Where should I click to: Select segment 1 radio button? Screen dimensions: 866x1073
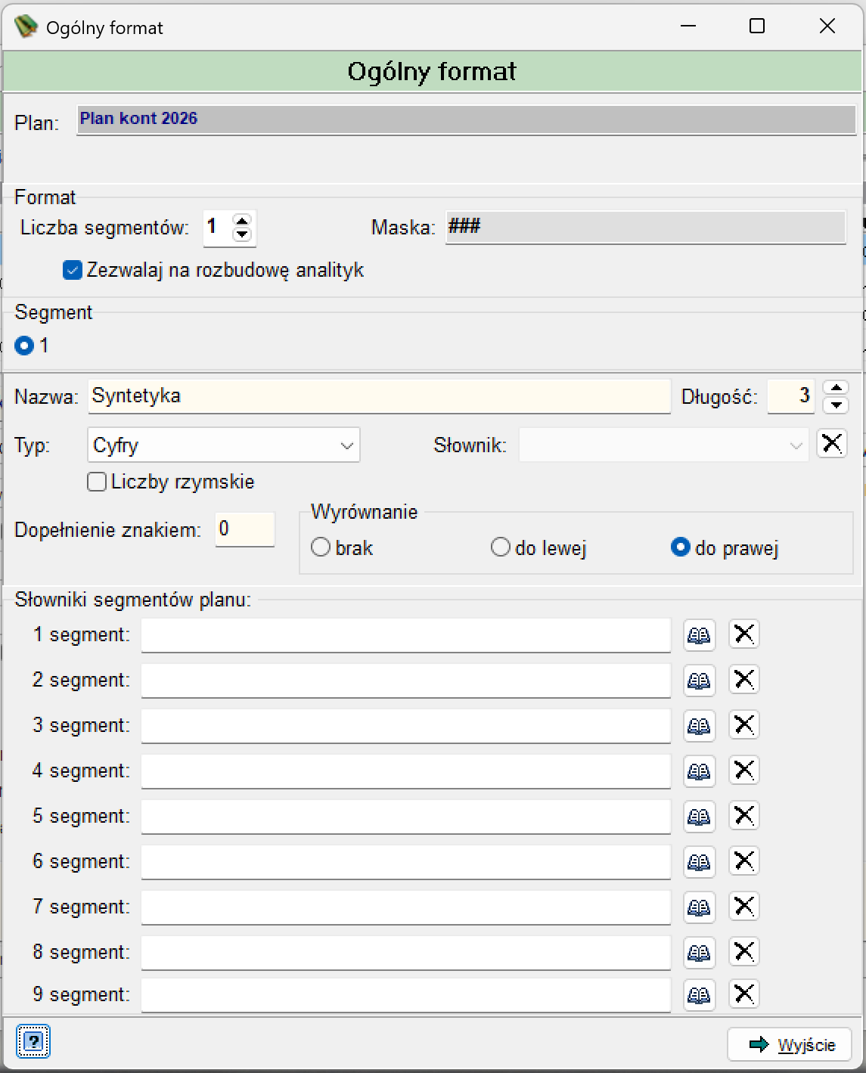pos(24,346)
